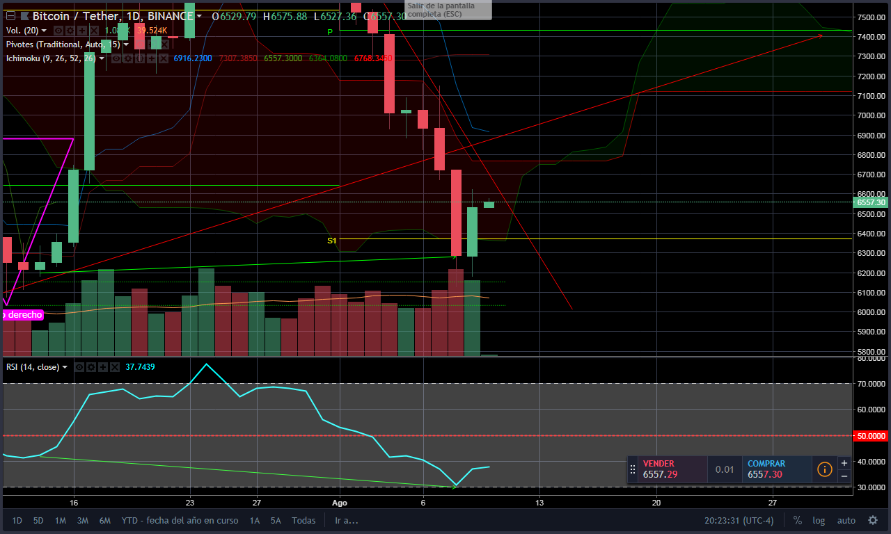This screenshot has height=534, width=891.
Task: Select the Todas time range
Action: click(x=303, y=520)
